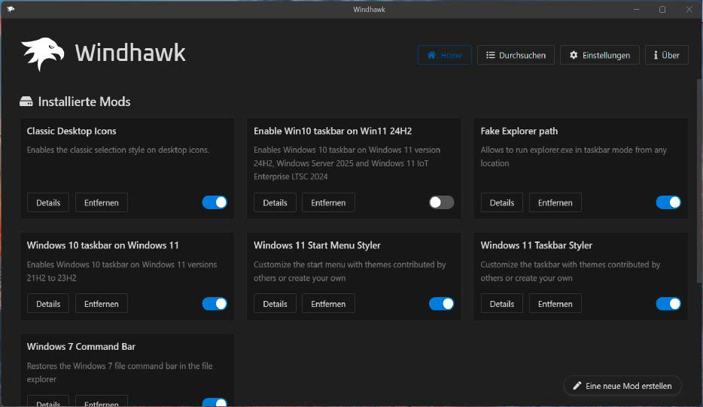Toggle the Windows 10 taskbar on Windows 11 mod
Viewport: 703px width, 407px height.
(215, 304)
